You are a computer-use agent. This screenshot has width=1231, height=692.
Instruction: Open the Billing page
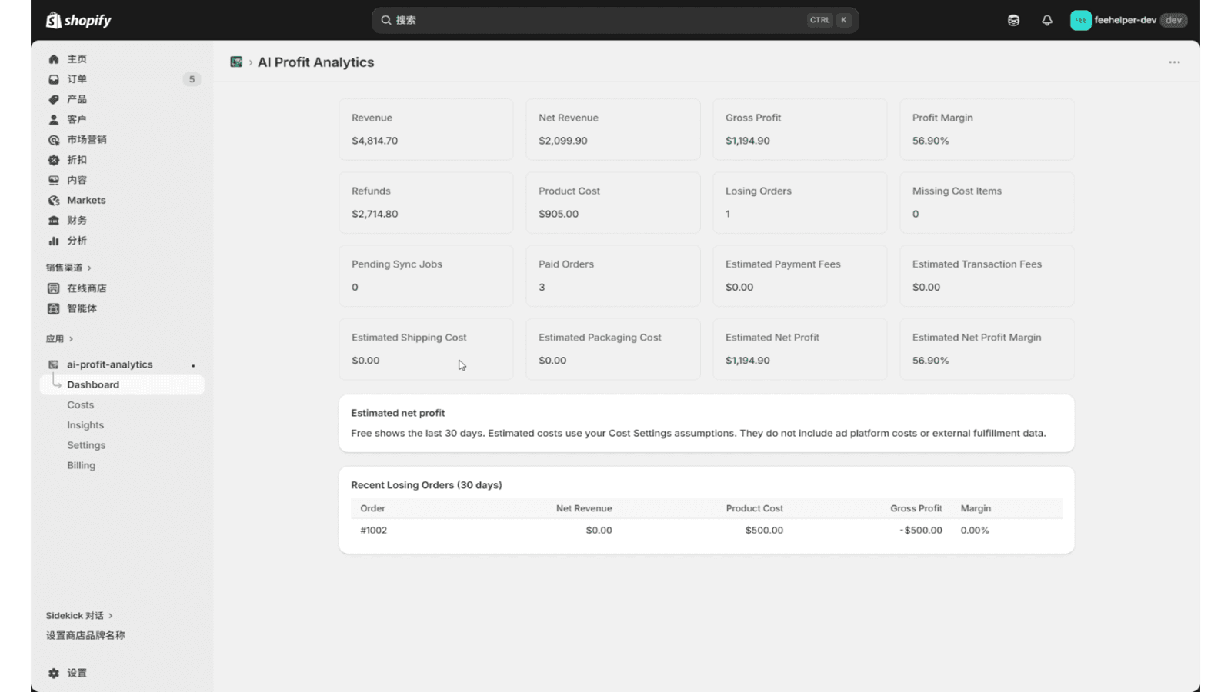(81, 465)
